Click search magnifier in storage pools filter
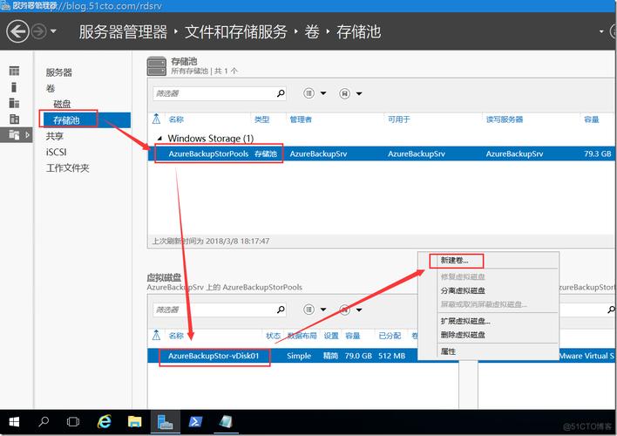Image resolution: width=617 pixels, height=436 pixels. click(281, 93)
